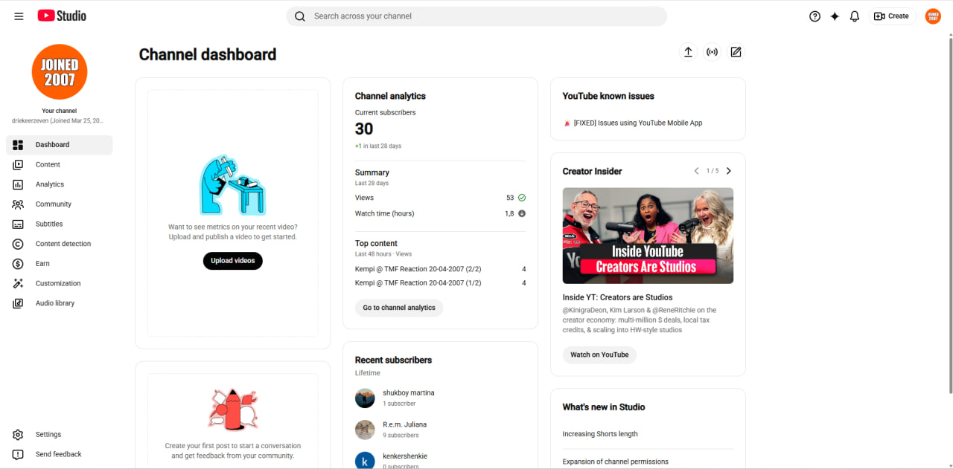Click the driekeerzeven channel name

(x=57, y=120)
